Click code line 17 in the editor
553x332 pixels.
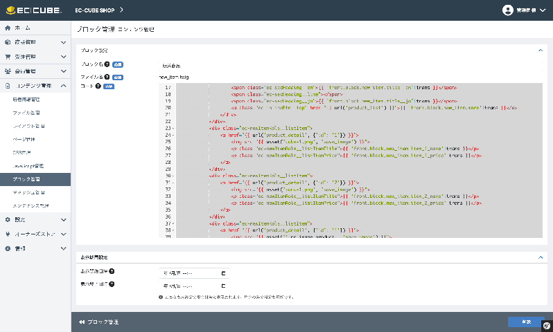click(344, 88)
